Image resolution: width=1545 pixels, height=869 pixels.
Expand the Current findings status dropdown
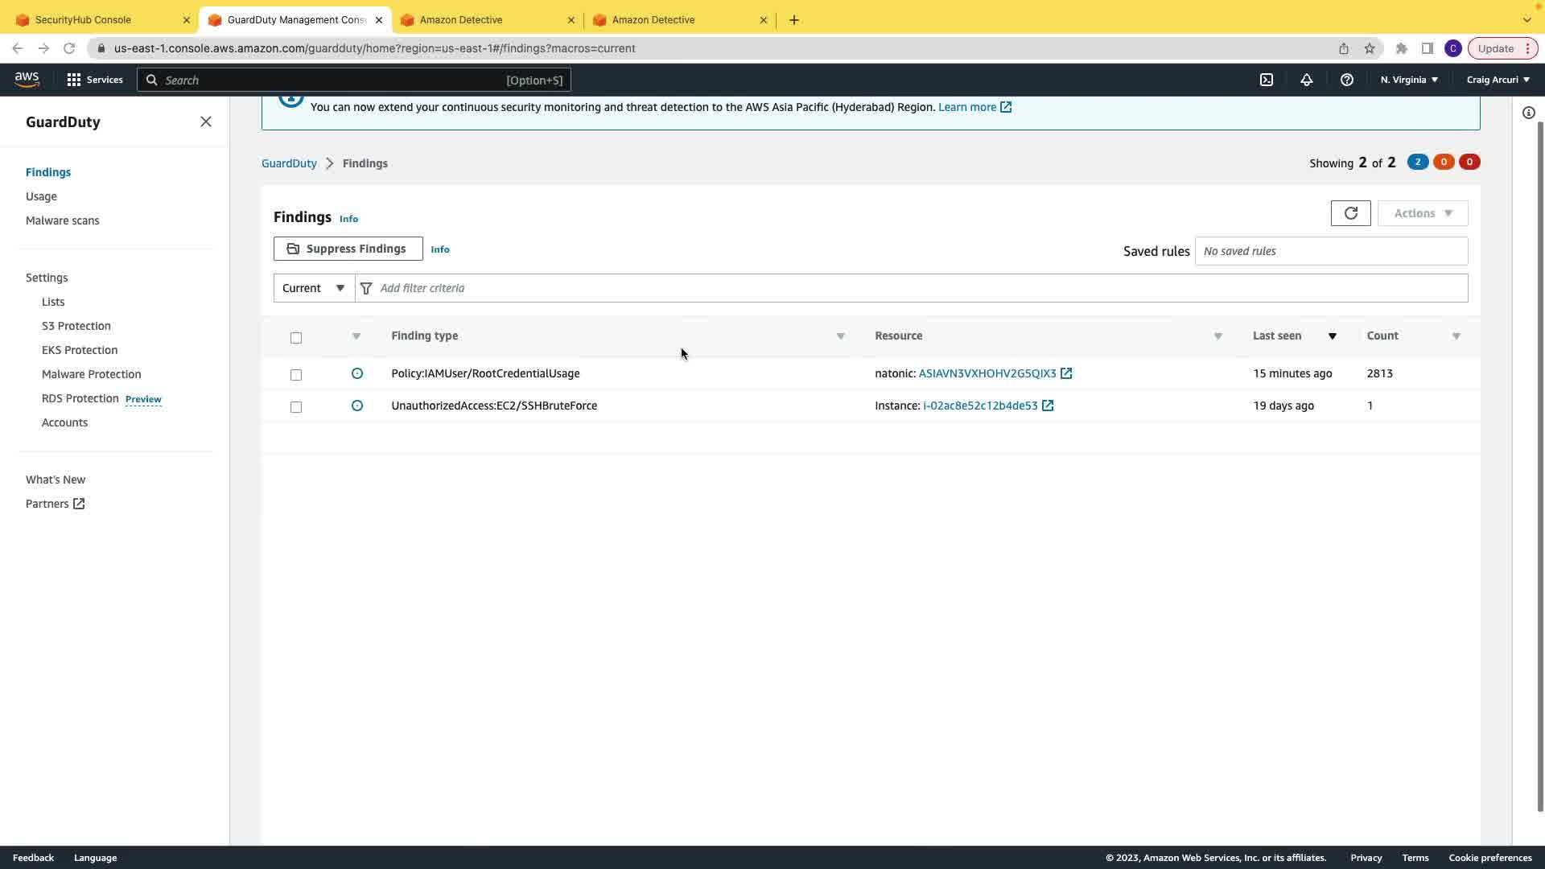click(314, 288)
